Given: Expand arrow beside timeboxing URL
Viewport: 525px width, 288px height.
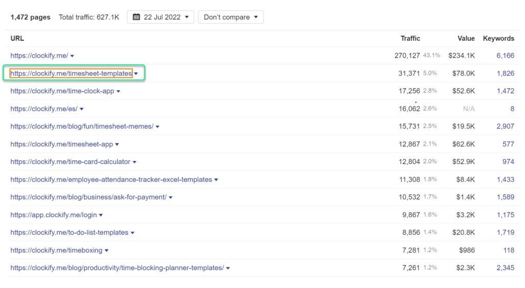Looking at the screenshot, I should point(107,251).
